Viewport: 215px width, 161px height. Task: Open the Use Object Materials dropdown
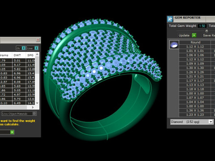(x=19, y=114)
